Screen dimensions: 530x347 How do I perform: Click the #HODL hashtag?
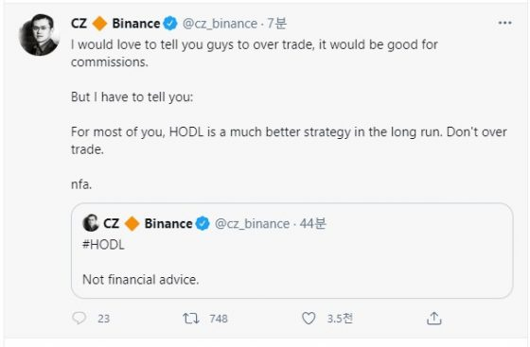tap(103, 244)
